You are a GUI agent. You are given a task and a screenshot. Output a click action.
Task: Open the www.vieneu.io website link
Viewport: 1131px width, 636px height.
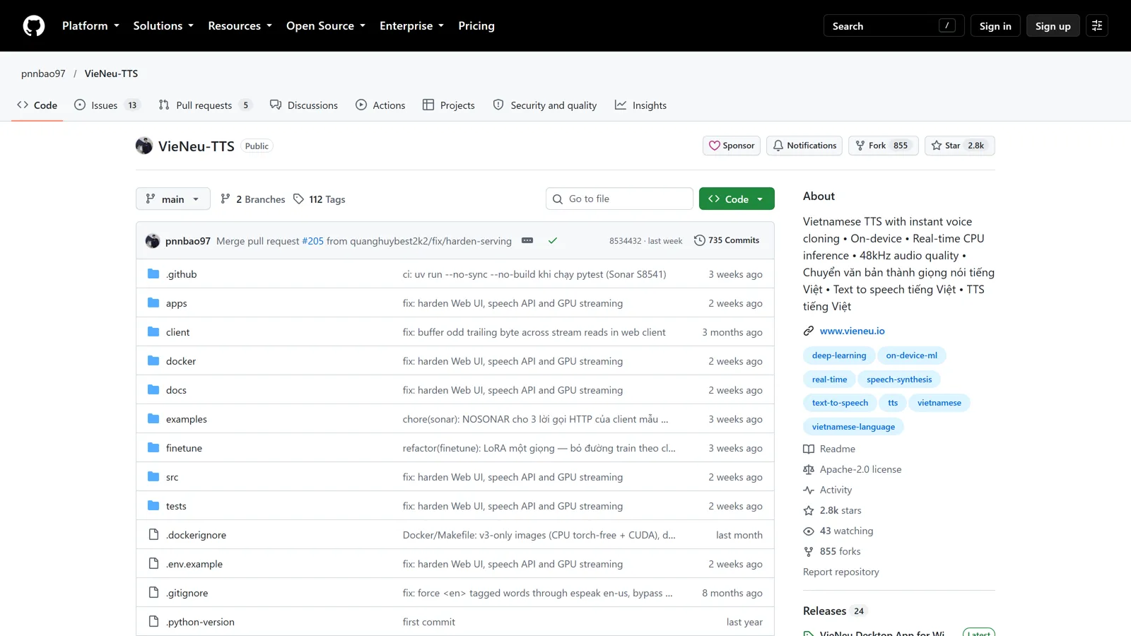[852, 331]
